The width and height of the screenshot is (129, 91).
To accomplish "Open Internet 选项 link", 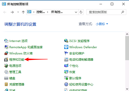I will (x=18, y=41).
